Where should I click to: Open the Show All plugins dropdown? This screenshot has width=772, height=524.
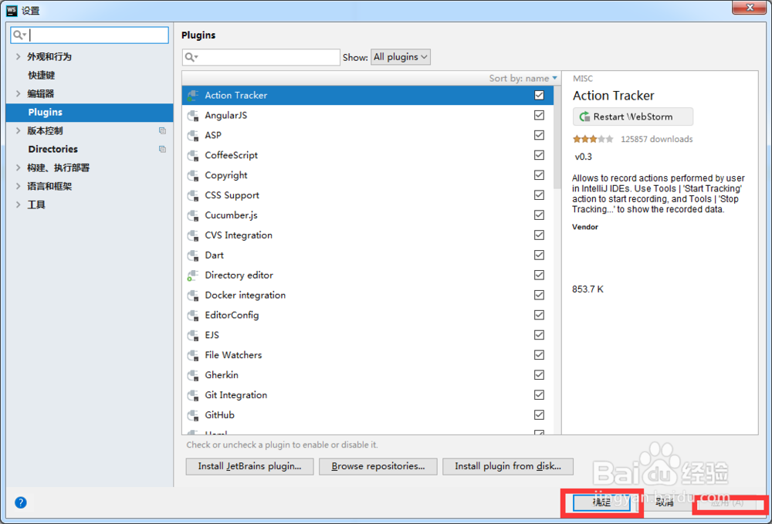tap(400, 57)
